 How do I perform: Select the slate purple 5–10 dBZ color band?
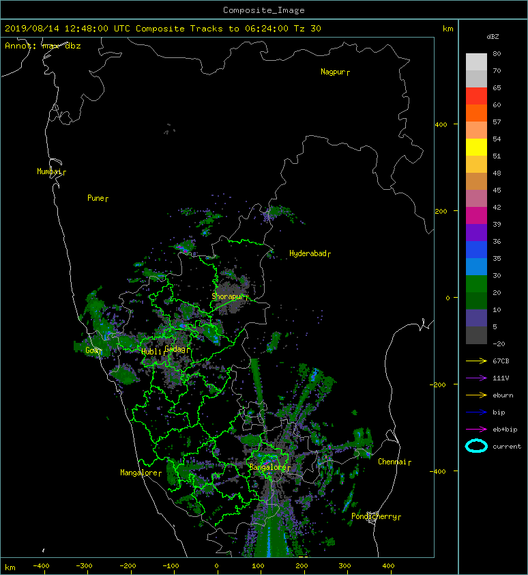[x=476, y=318]
